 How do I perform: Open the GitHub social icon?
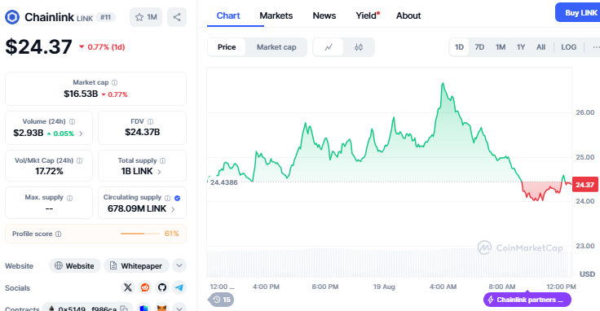point(162,287)
